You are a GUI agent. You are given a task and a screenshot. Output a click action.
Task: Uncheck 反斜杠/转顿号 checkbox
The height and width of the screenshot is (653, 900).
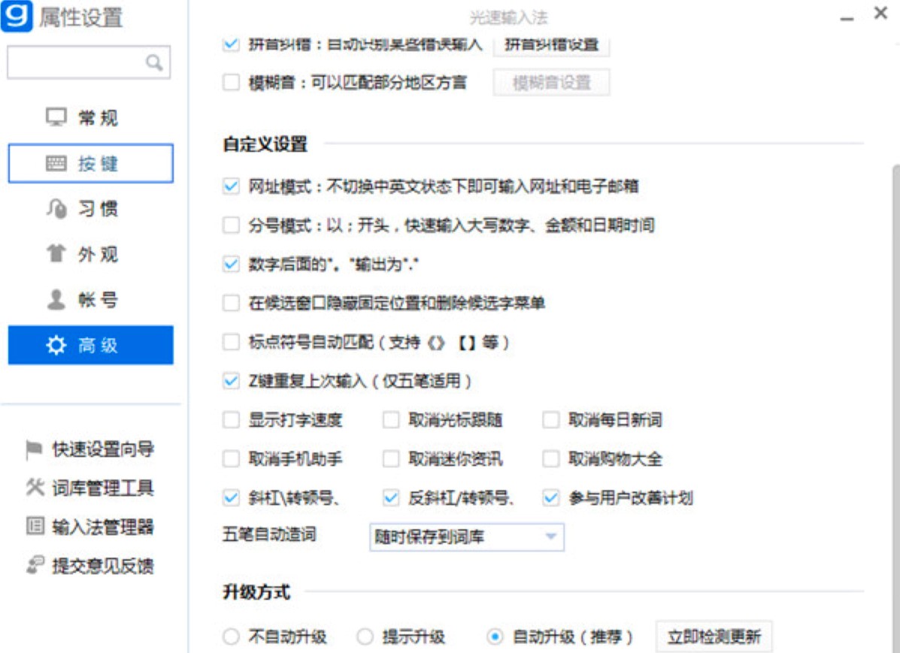(x=391, y=497)
